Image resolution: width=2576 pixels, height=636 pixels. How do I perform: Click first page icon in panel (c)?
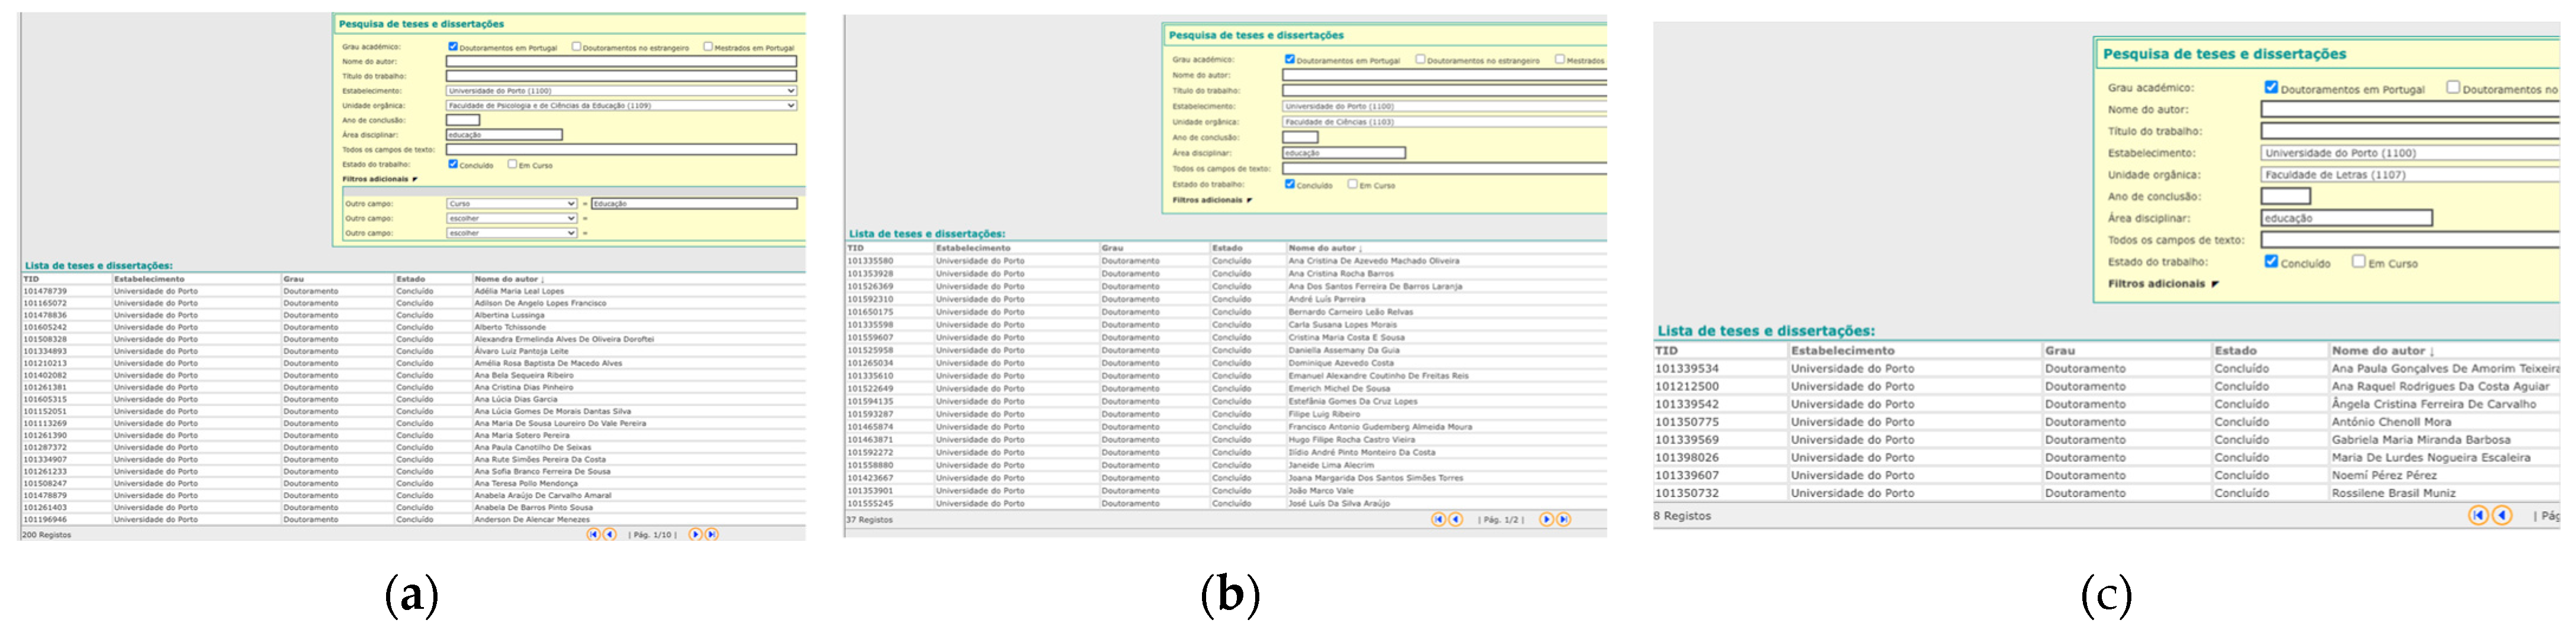[x=2478, y=515]
